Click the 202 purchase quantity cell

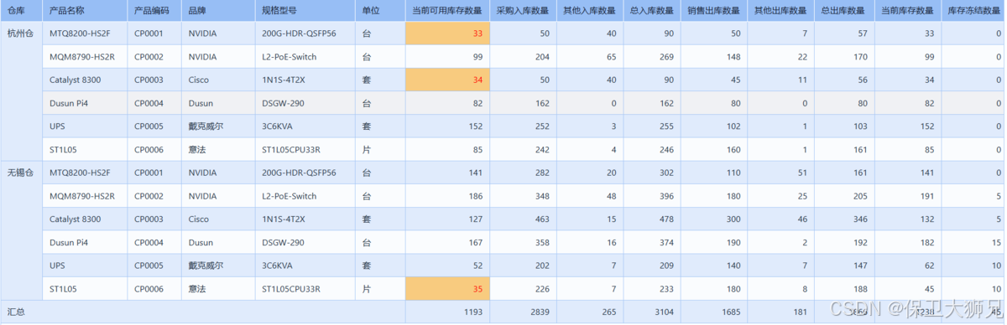[x=523, y=265]
